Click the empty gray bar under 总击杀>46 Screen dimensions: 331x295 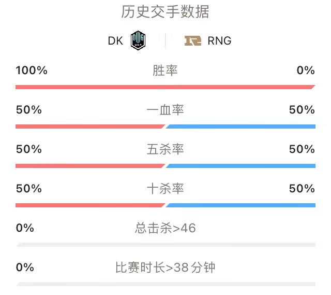tap(166, 245)
